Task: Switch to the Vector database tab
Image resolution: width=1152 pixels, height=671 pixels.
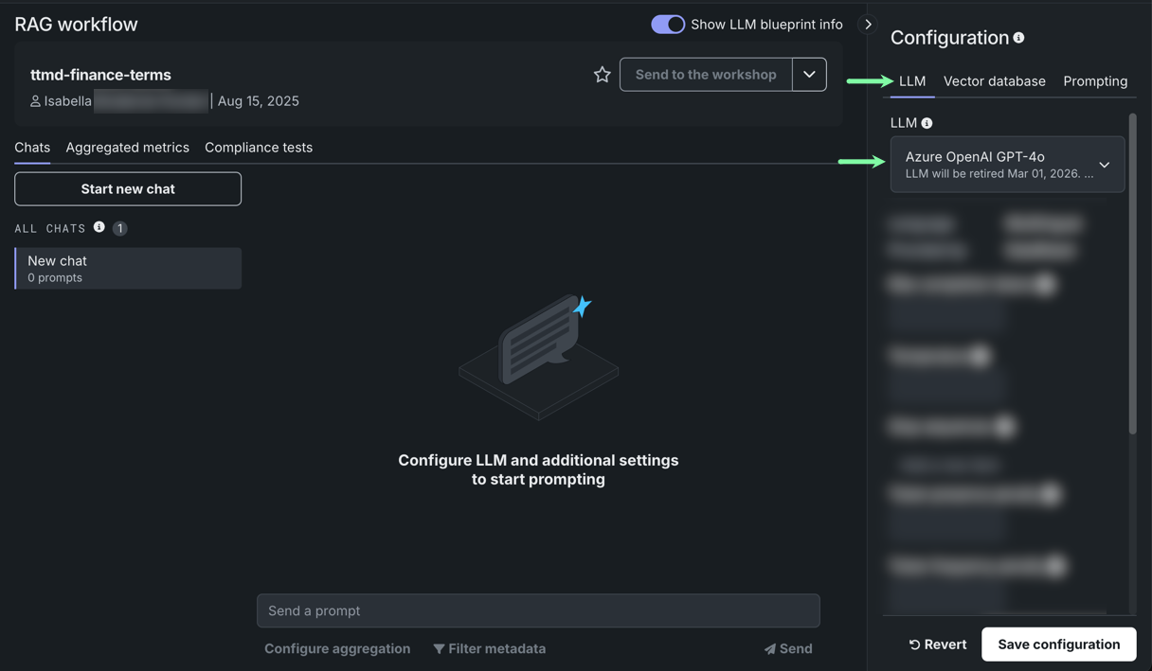Action: point(994,81)
